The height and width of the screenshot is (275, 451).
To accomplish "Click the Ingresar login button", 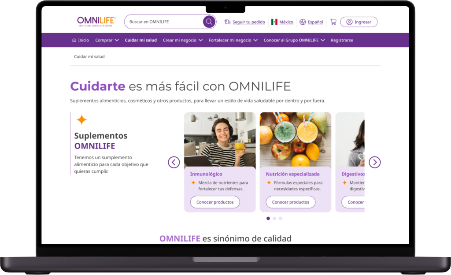I will pyautogui.click(x=359, y=22).
